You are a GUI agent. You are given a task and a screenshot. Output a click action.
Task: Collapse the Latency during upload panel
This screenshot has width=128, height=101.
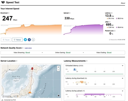click(x=123, y=91)
